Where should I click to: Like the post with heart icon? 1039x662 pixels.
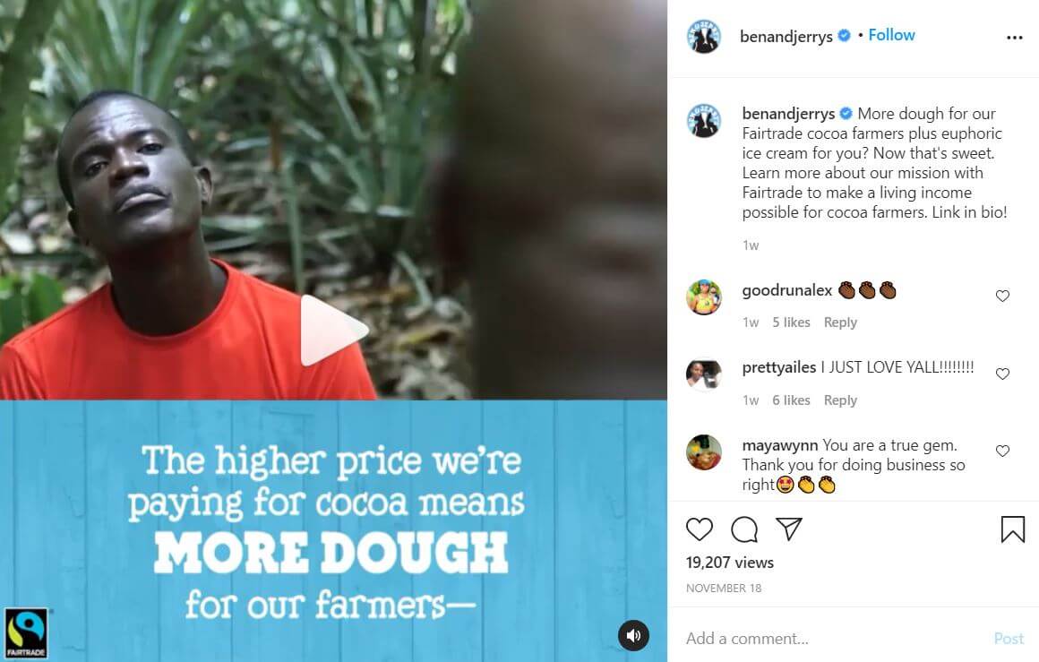click(x=699, y=529)
